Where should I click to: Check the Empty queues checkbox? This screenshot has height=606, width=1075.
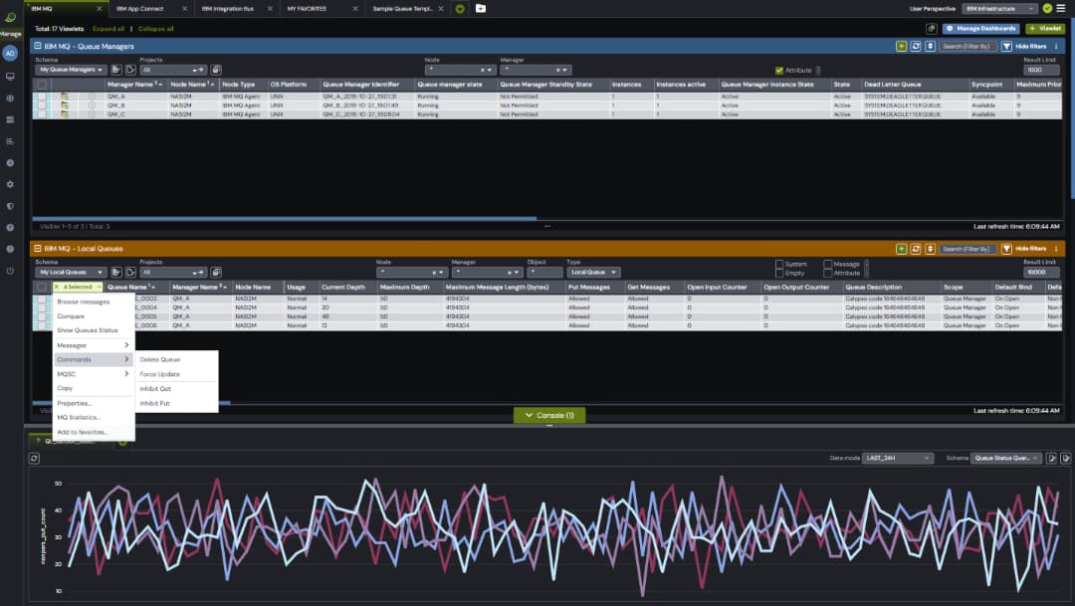pyautogui.click(x=779, y=273)
